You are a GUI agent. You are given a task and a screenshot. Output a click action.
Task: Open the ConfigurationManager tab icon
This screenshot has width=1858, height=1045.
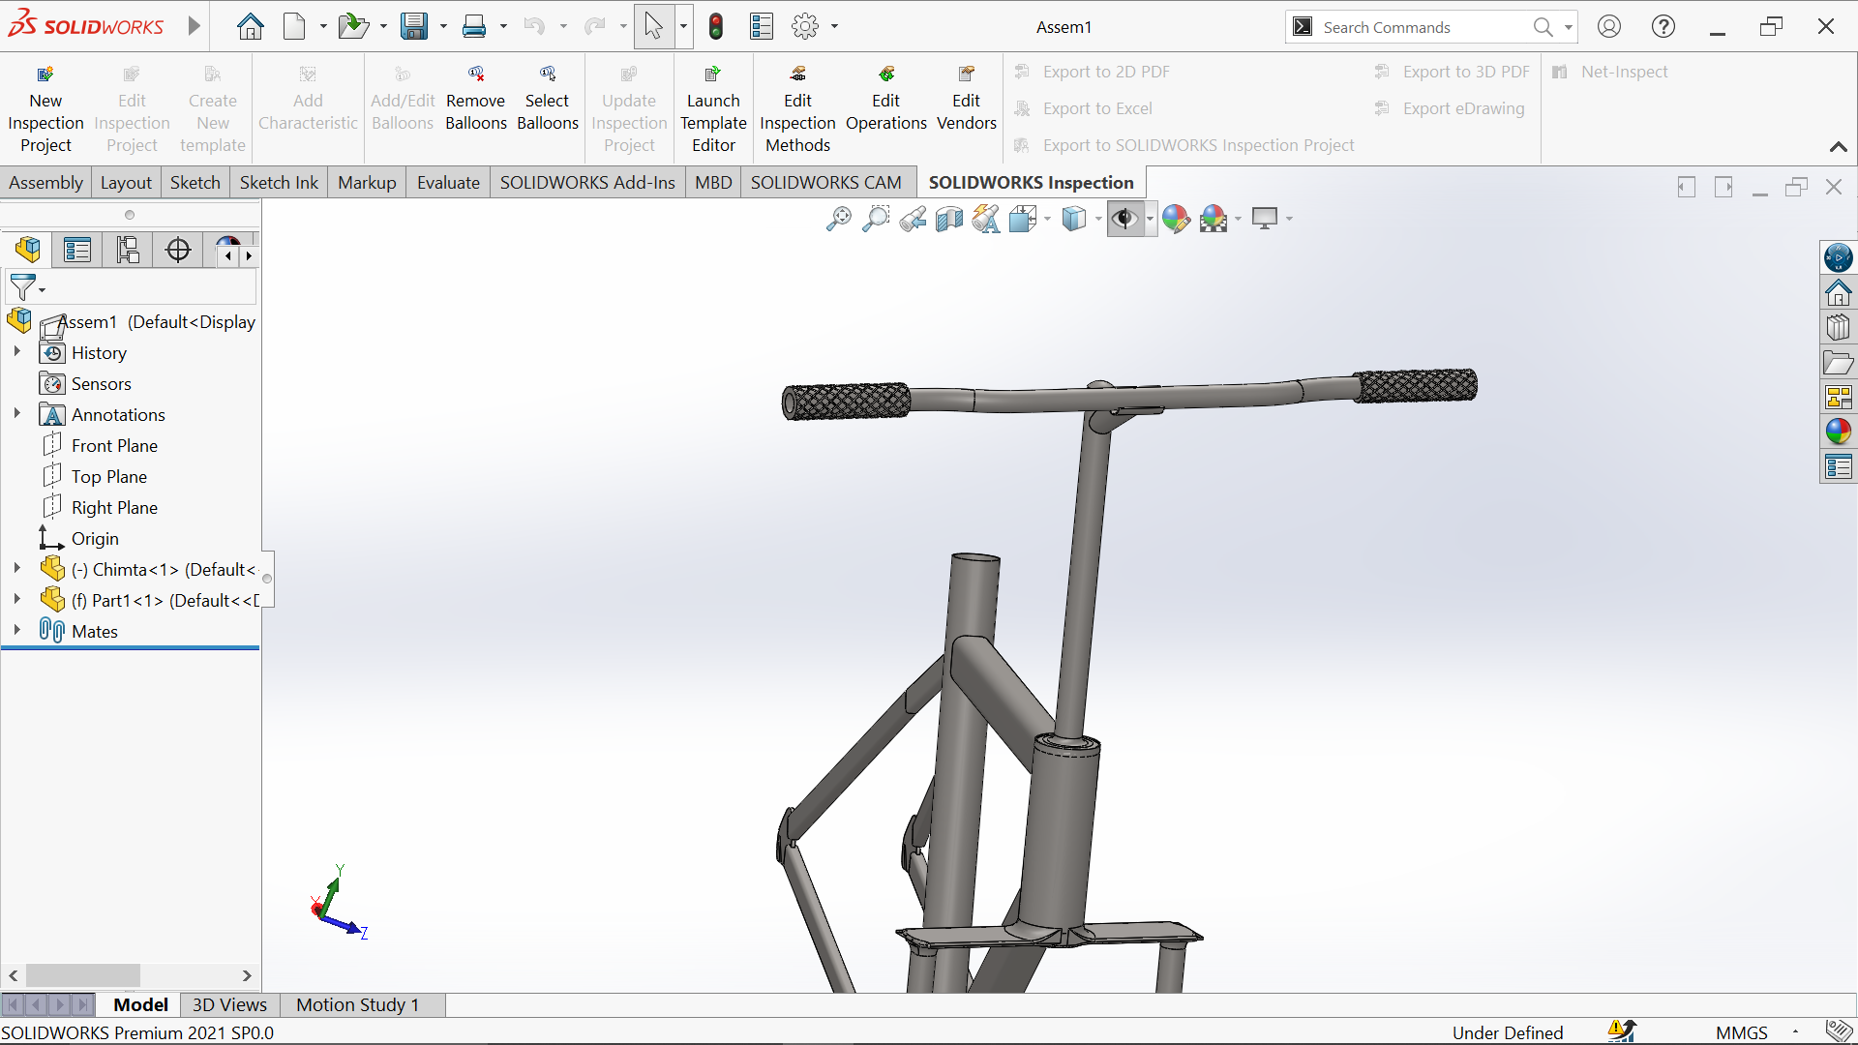click(128, 251)
